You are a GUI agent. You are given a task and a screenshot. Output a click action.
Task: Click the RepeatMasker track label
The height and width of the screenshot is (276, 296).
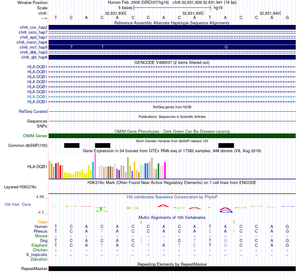(x=34, y=269)
